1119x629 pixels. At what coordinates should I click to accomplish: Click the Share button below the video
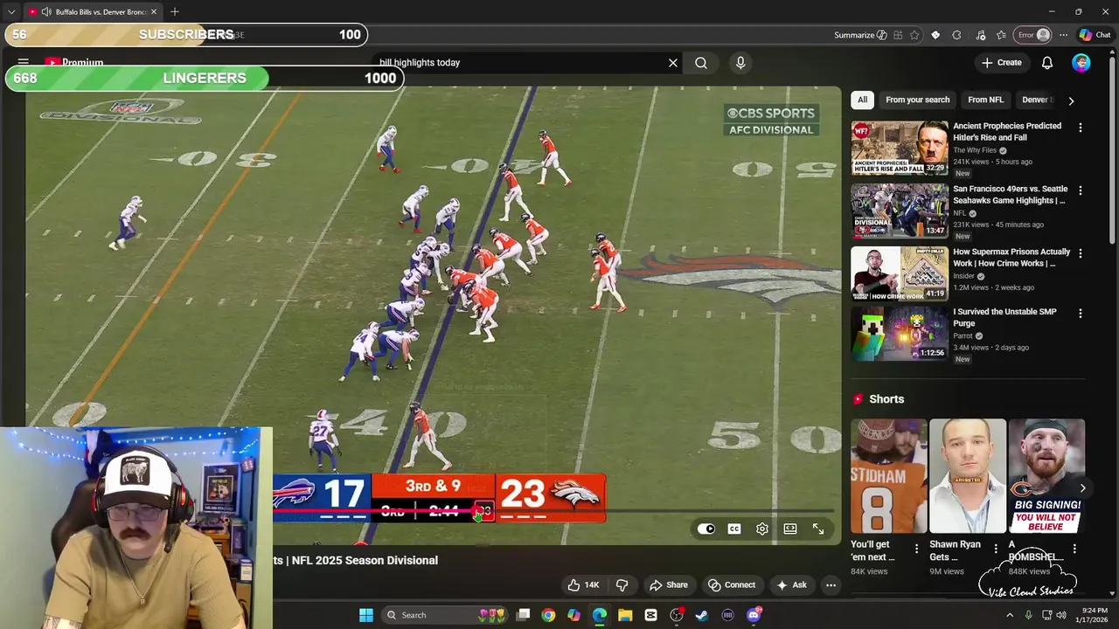tap(668, 584)
